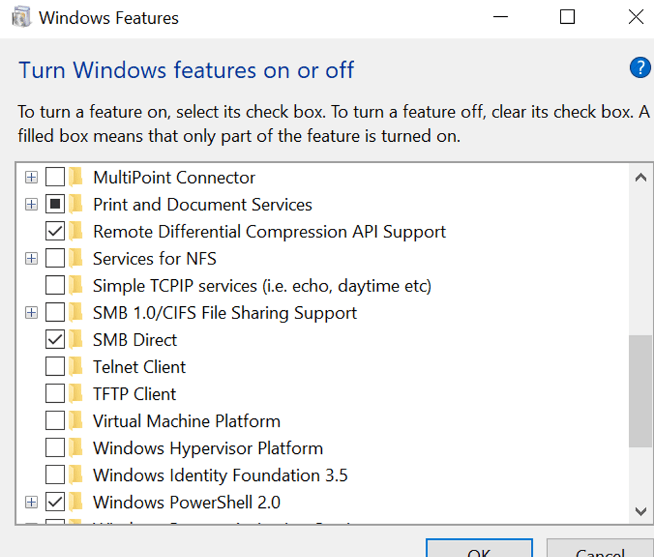Enable the Windows Hypervisor Platform checkbox
Viewport: 654px width, 557px height.
pos(55,448)
